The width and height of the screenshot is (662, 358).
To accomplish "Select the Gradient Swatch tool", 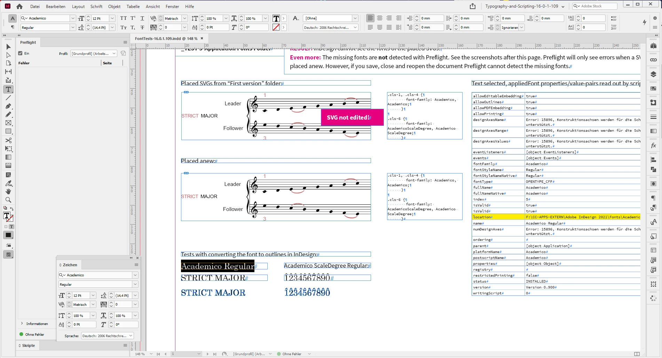I will (8, 157).
